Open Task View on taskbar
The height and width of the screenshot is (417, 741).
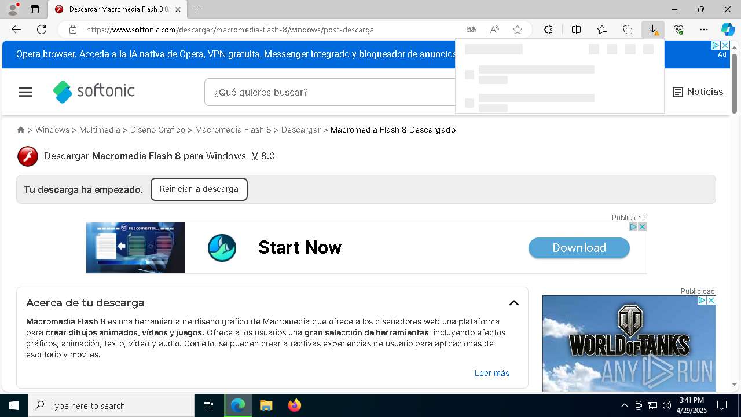208,405
